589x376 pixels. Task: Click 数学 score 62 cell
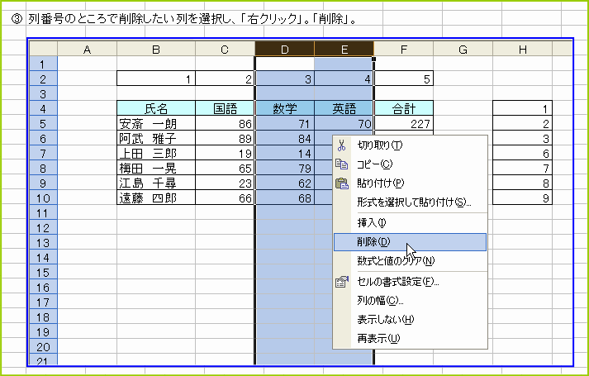click(x=285, y=183)
